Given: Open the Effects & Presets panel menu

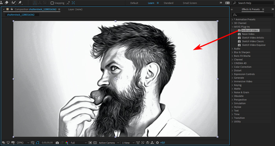Looking at the screenshot, I should point(263,9).
